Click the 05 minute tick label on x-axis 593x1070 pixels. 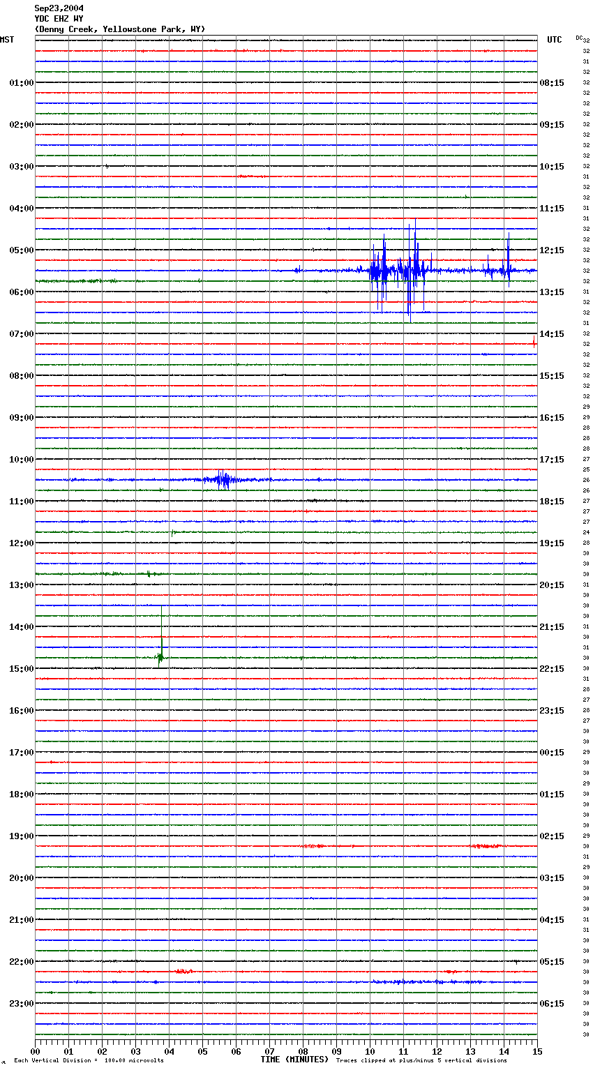coord(202,1051)
